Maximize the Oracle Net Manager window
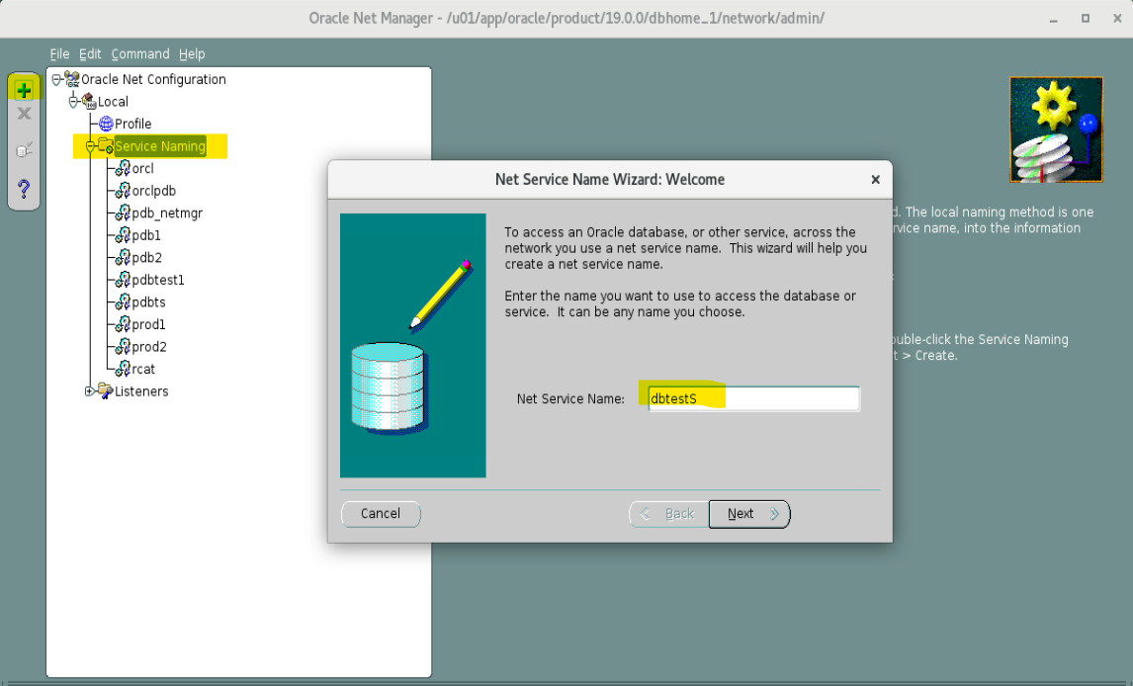1133x686 pixels. 1086,19
